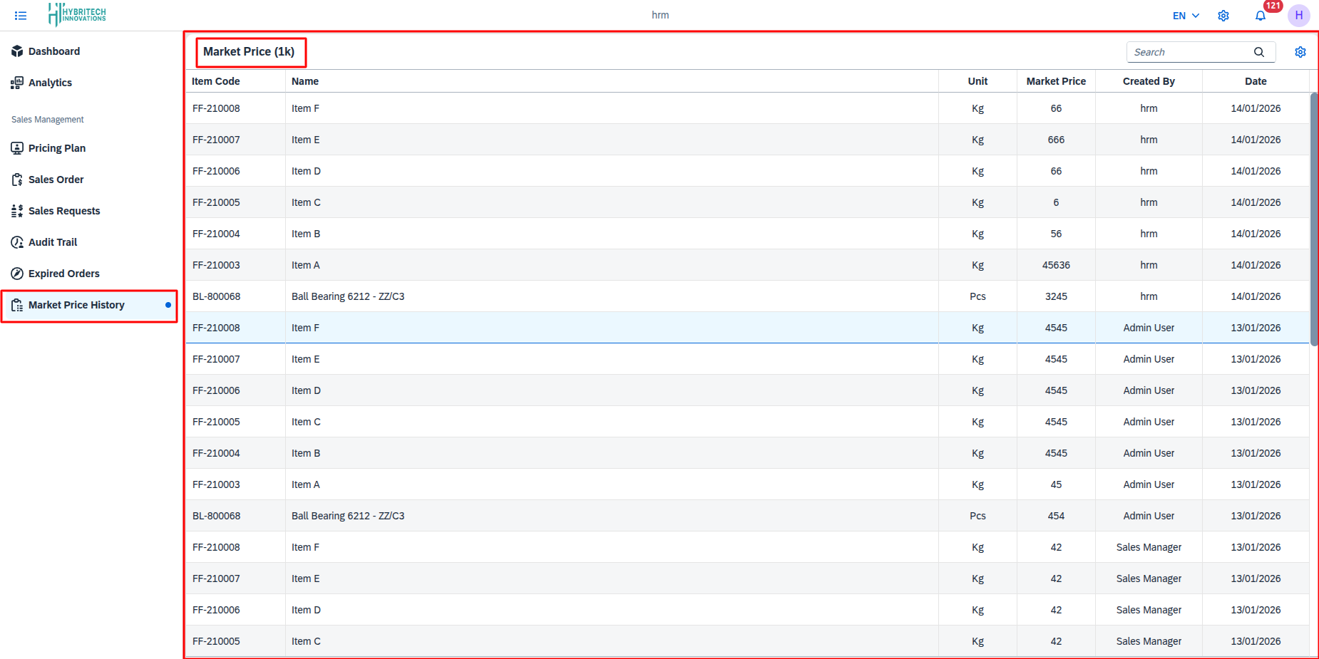Screen dimensions: 1319x659
Task: Click the user avatar H icon
Action: tap(1298, 16)
